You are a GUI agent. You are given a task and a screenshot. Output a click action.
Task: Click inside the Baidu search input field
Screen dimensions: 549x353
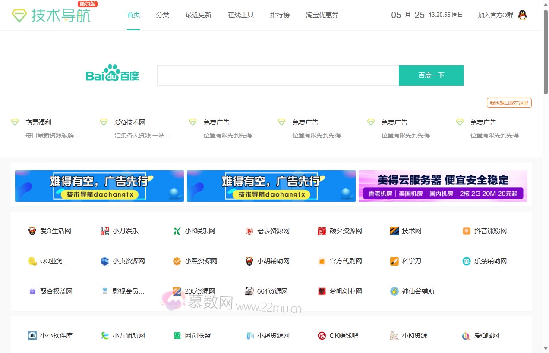coord(277,75)
